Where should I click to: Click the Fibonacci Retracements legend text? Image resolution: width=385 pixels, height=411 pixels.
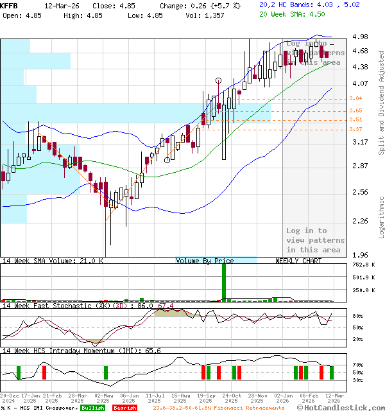(x=218, y=408)
